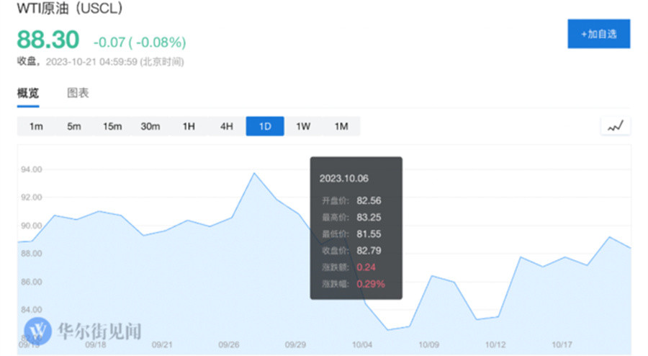The width and height of the screenshot is (648, 356).
Task: Click the 2023.10.06 tooltip date
Action: (344, 179)
